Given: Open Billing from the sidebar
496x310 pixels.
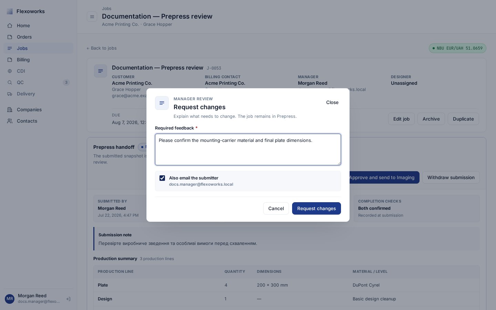Looking at the screenshot, I should pos(38,60).
